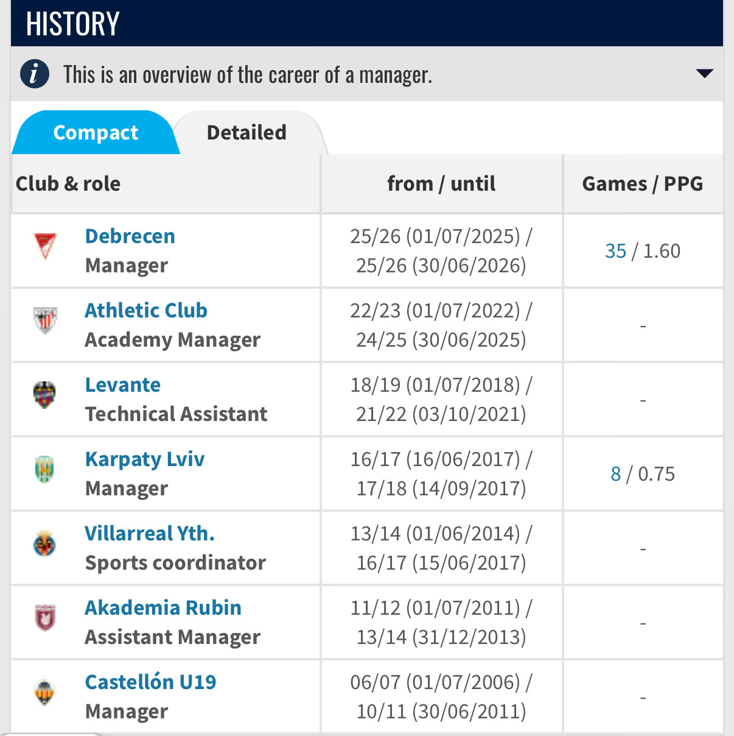Switch to the Detailed tab

pyautogui.click(x=246, y=132)
